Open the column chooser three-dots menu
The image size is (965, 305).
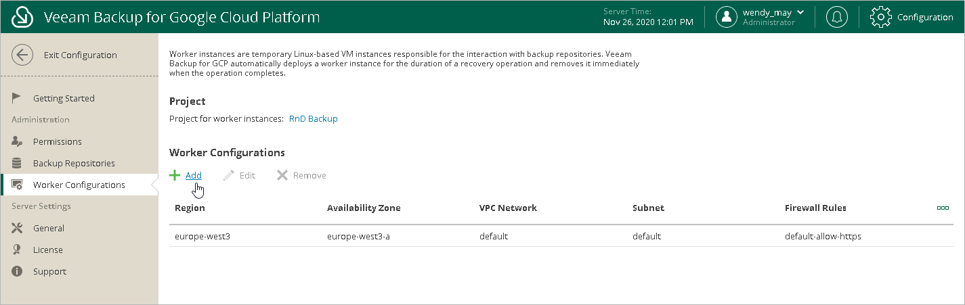pyautogui.click(x=942, y=208)
